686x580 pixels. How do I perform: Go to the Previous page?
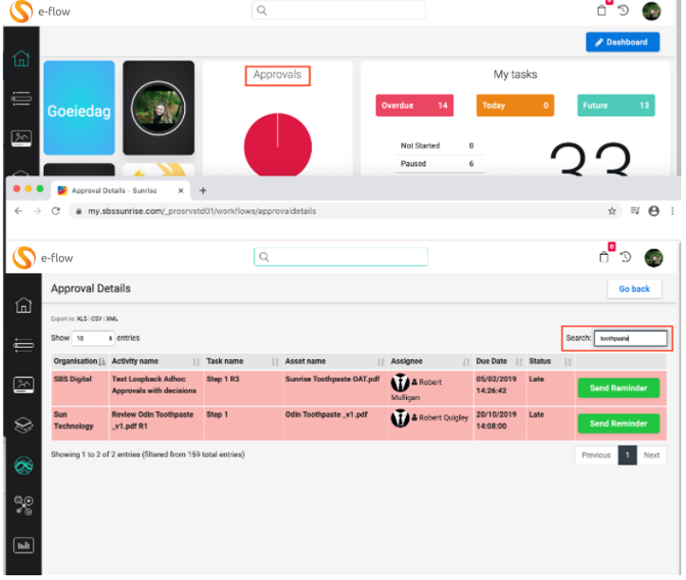596,455
